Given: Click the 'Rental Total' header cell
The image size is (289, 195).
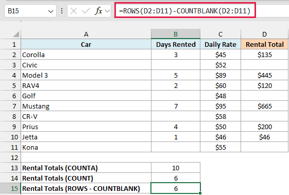Looking at the screenshot, I should [x=264, y=44].
